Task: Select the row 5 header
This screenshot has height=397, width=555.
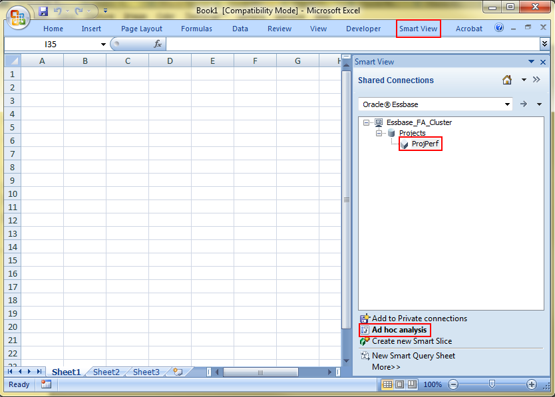Action: (x=13, y=127)
